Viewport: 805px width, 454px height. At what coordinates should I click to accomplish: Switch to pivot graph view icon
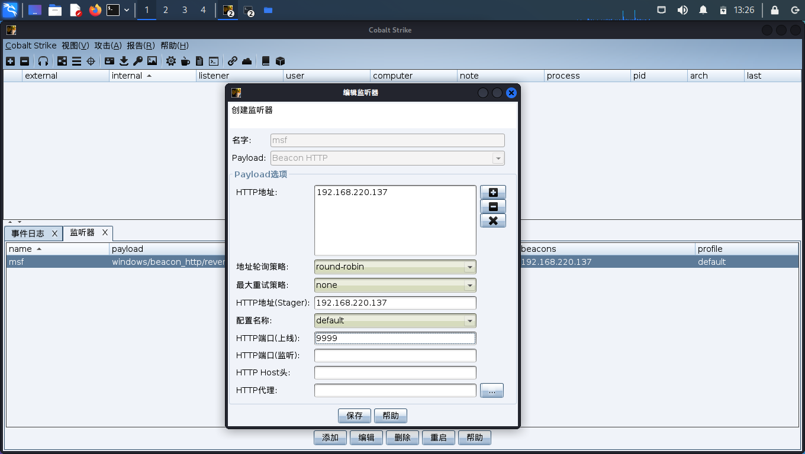click(62, 61)
